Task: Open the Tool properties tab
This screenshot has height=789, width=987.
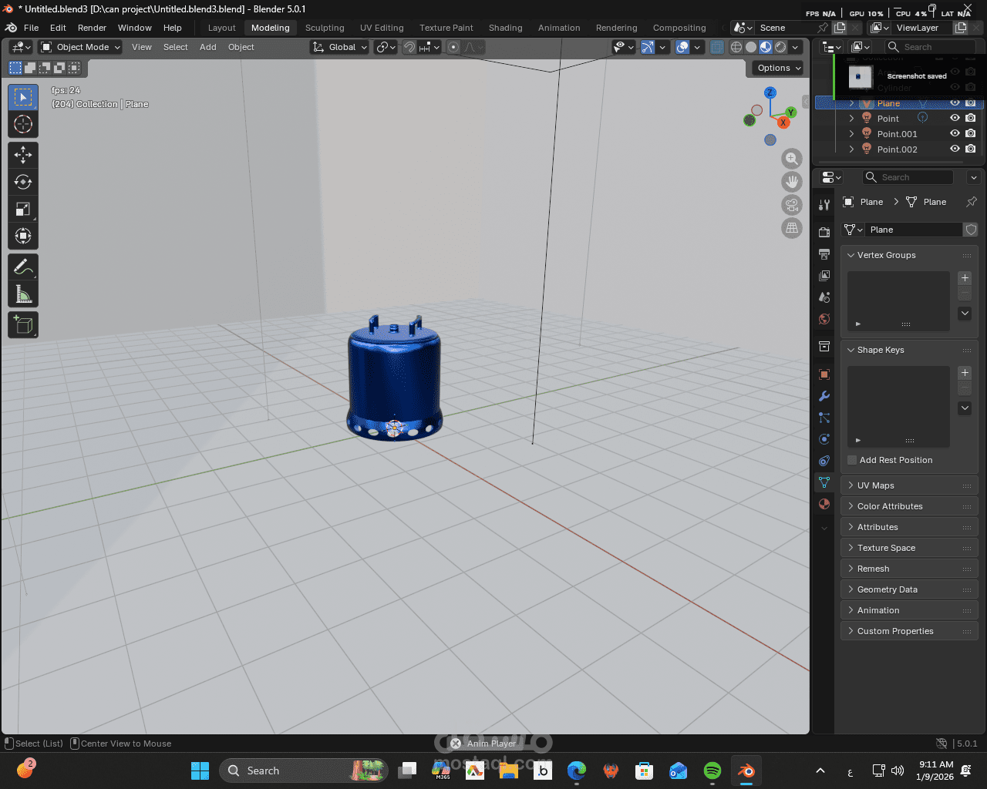Action: point(824,204)
